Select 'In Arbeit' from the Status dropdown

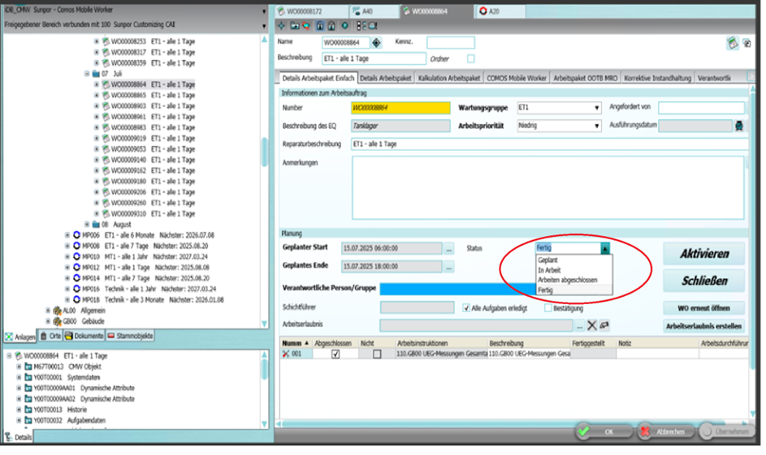[552, 269]
